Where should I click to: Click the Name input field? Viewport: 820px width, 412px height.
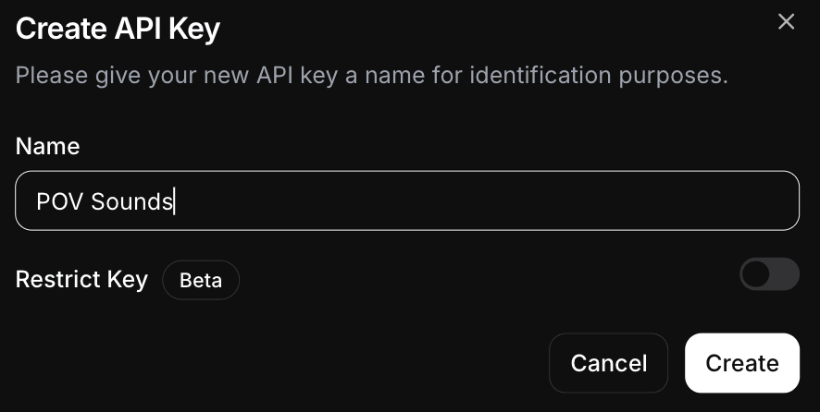coord(407,200)
